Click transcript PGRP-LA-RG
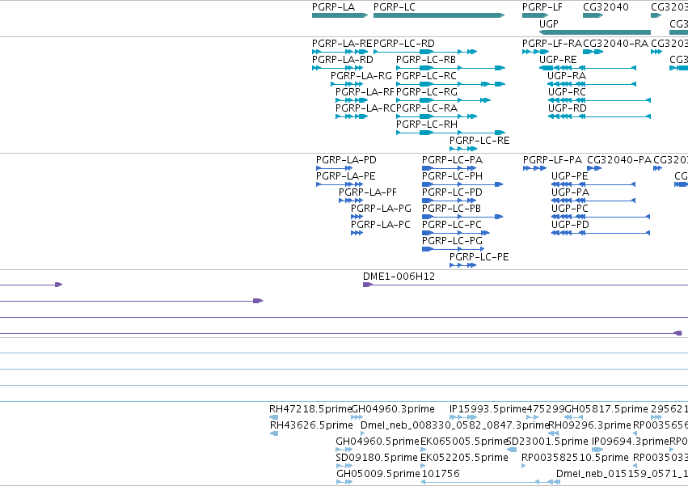This screenshot has width=688, height=486. coord(347,84)
